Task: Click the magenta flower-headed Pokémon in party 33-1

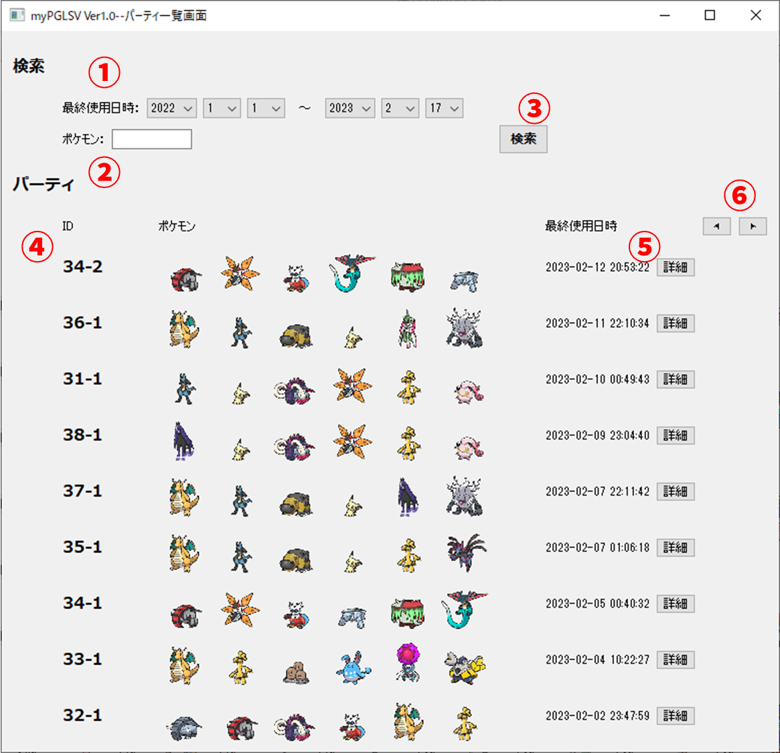Action: click(408, 663)
